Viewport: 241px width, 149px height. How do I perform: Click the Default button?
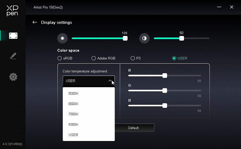(133, 128)
